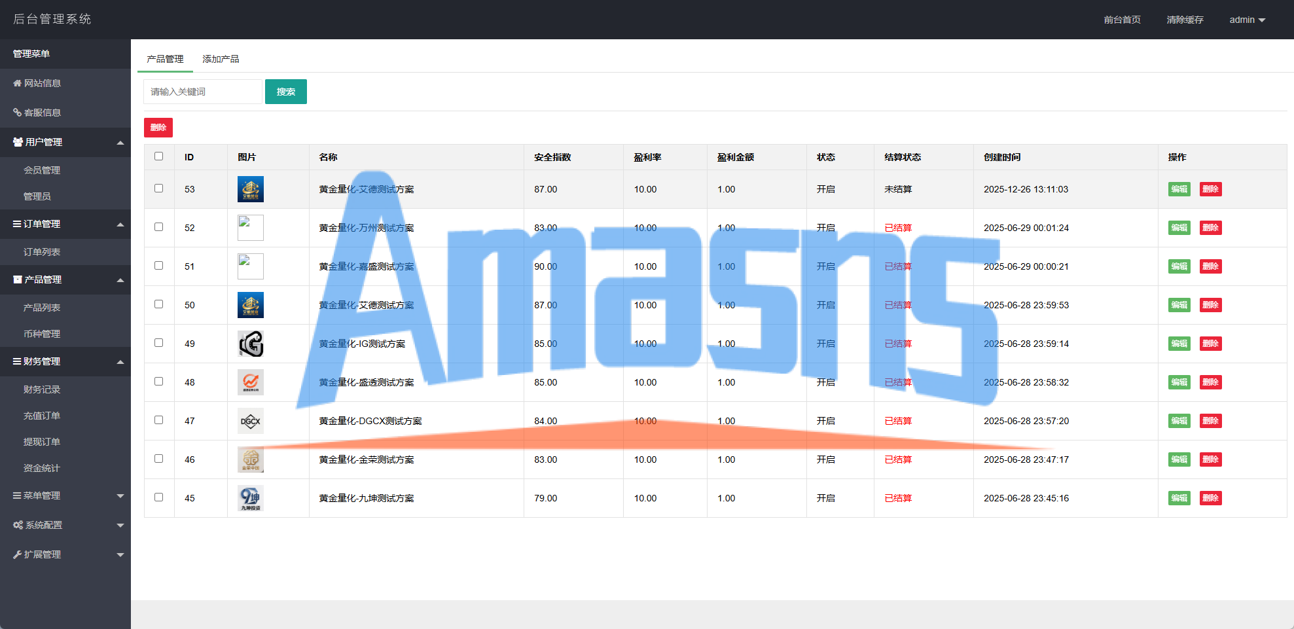
Task: Open the red logo thumbnail in row 48
Action: click(x=251, y=382)
